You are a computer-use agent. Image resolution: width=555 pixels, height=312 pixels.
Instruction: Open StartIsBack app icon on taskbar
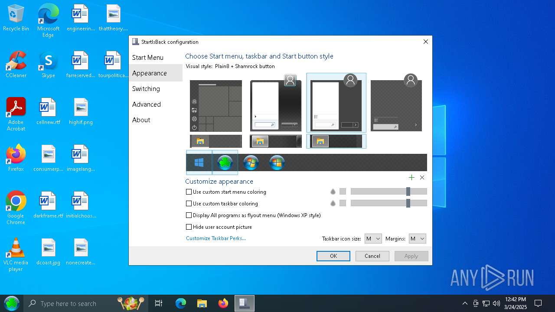(245, 303)
